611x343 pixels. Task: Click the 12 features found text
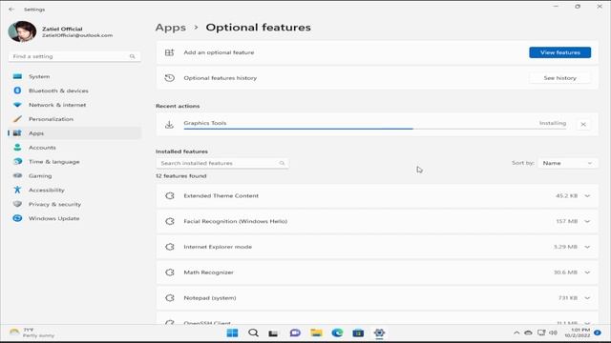[180, 176]
